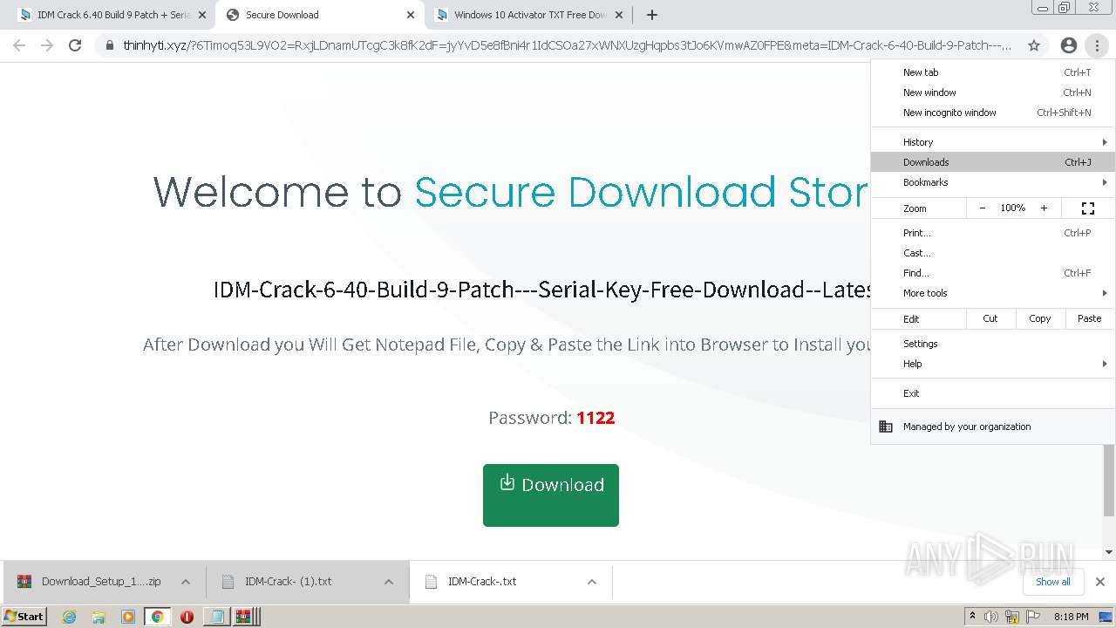Click the Action Center flag icon
This screenshot has height=628, width=1116.
point(1033,617)
